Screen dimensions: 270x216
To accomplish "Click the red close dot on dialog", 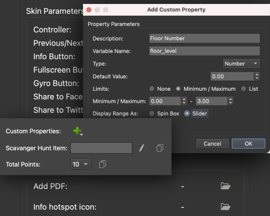I will coord(89,10).
